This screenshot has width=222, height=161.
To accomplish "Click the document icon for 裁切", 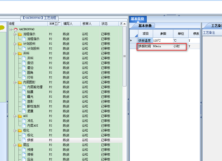I will 24,63.
